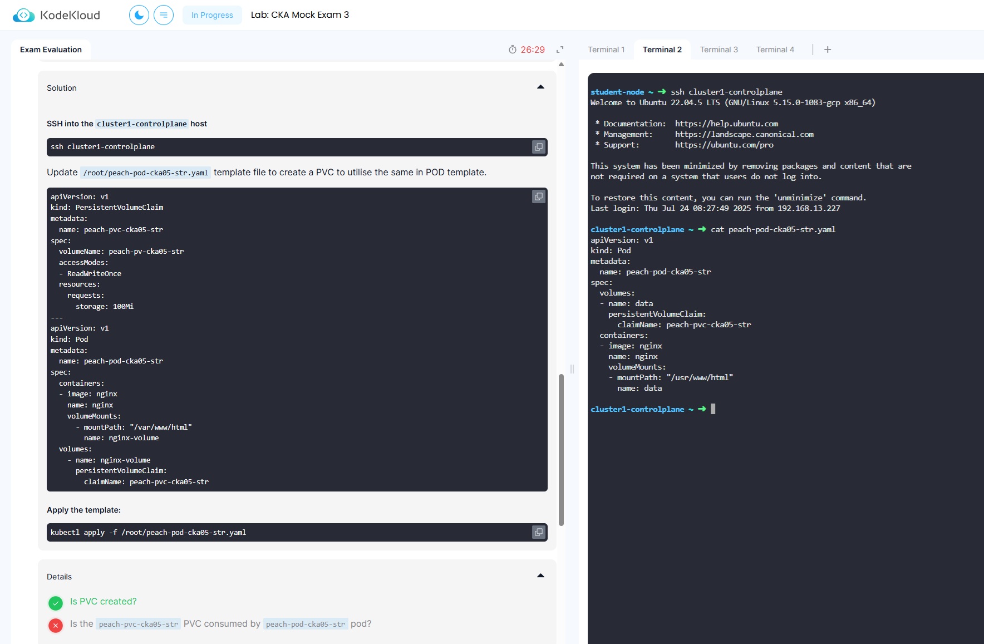Screen dimensions: 984x644
Task: Click the panel divider splitter handle
Action: (x=572, y=368)
